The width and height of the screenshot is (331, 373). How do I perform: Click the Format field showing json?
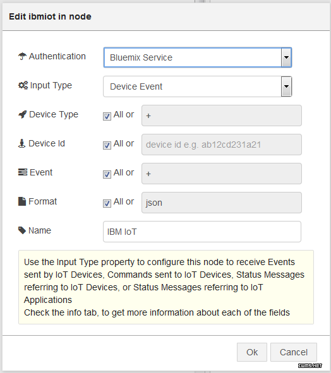pos(222,203)
